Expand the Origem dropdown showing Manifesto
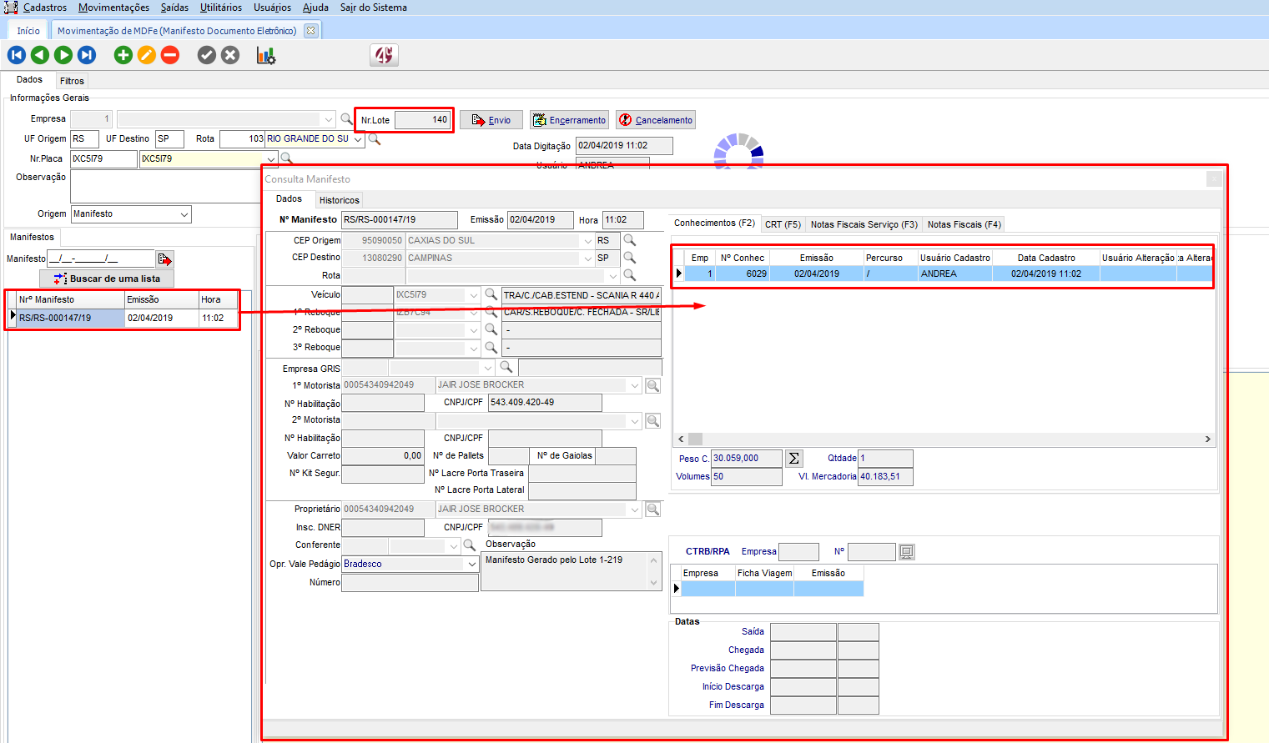The width and height of the screenshot is (1269, 743). coord(184,214)
